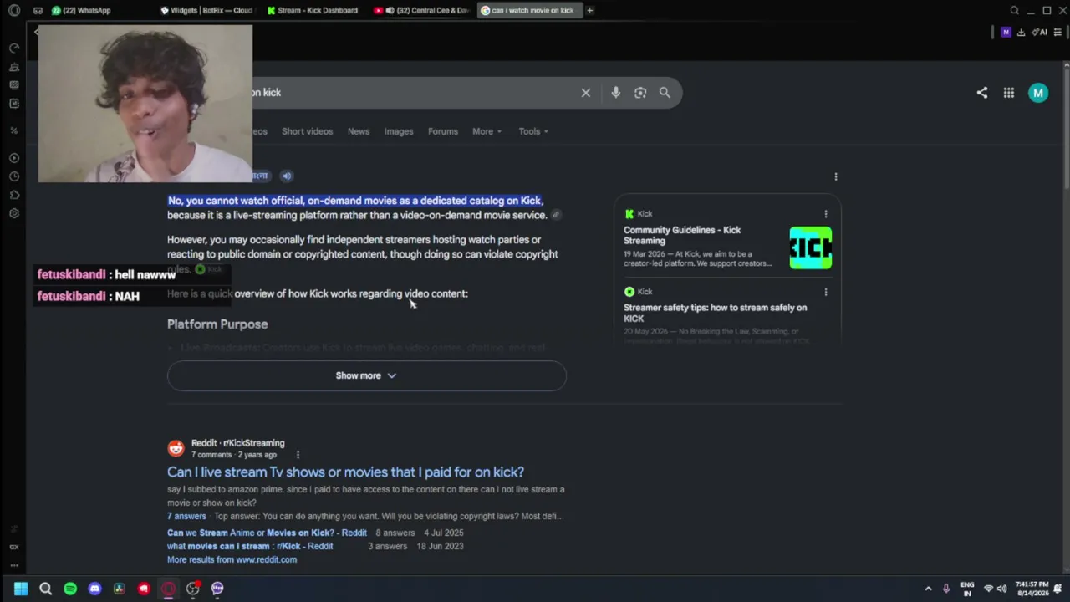Open 'what movies can I stream' Reddit link
This screenshot has width=1070, height=602.
pos(250,546)
